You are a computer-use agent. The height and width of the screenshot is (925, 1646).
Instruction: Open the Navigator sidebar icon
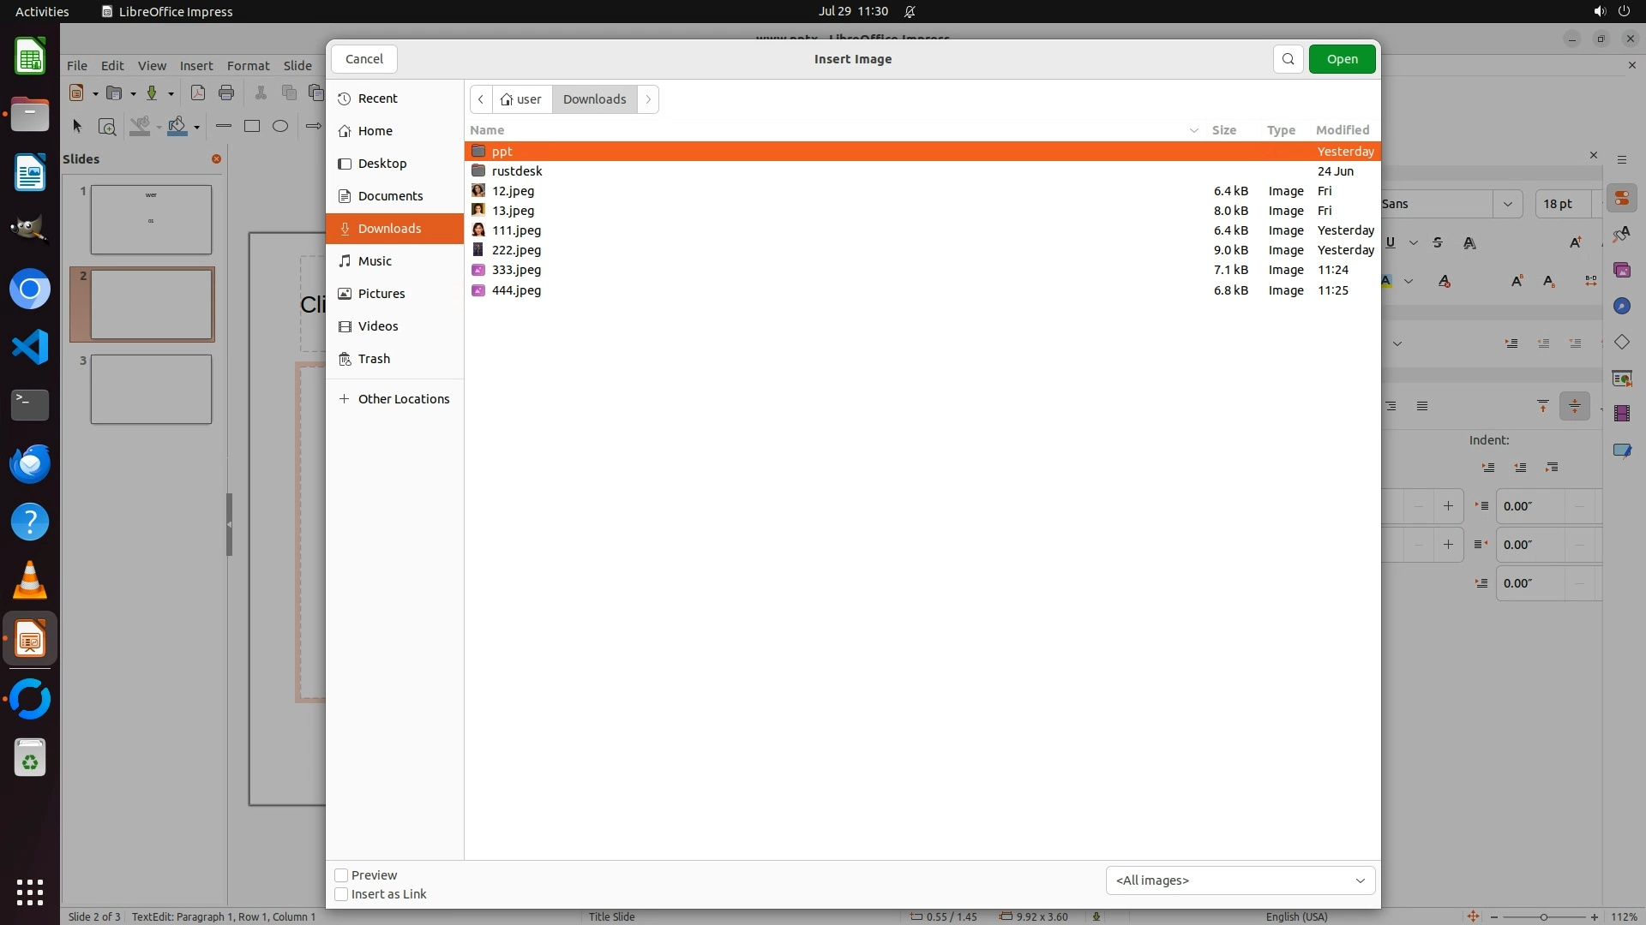[x=1621, y=307]
